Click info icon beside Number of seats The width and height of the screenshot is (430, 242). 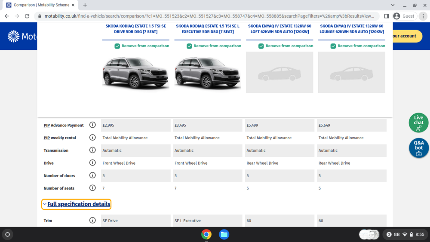pos(92,188)
